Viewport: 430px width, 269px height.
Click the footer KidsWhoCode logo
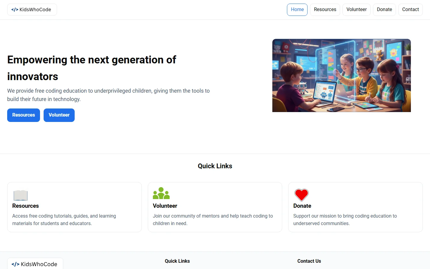(35, 264)
